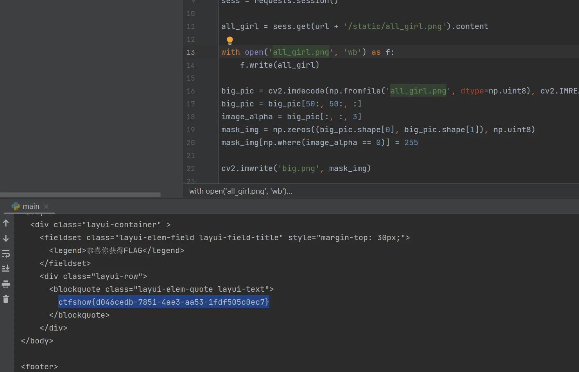579x372 pixels.
Task: Click the image_alpha assignment code line
Action: coord(291,117)
